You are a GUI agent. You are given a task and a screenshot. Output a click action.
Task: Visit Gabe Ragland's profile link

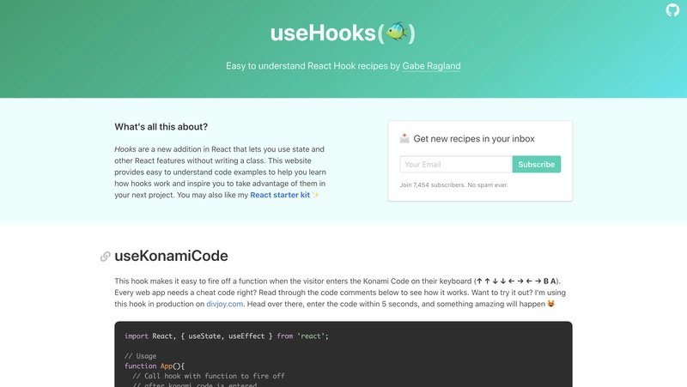(x=431, y=66)
